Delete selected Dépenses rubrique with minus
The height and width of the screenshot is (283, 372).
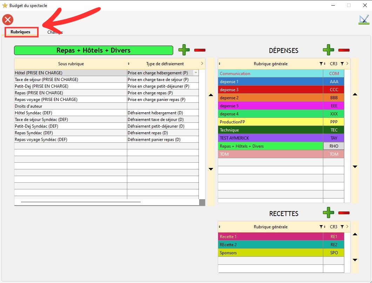pos(344,50)
